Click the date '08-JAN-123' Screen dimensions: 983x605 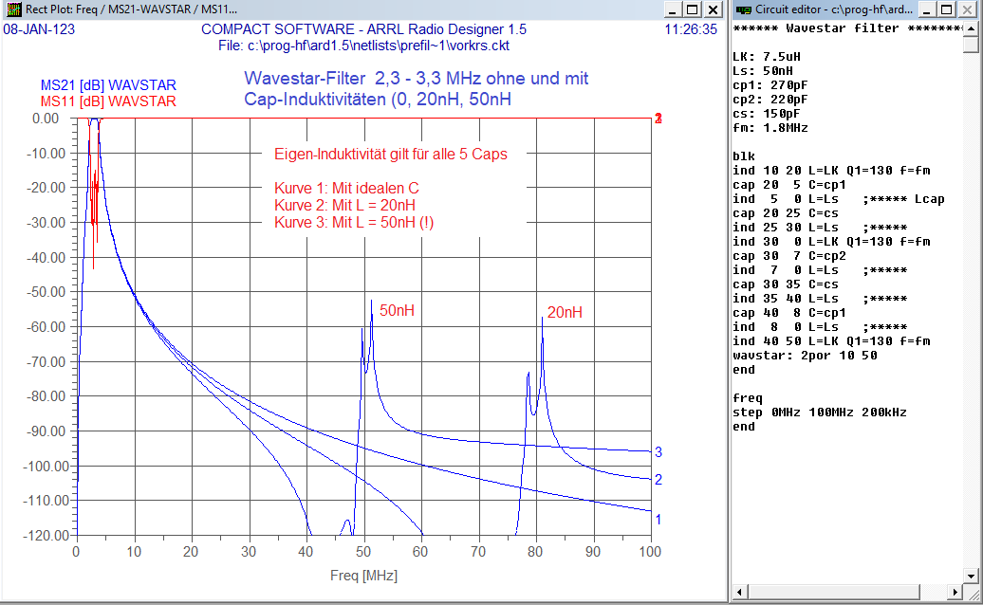click(x=39, y=29)
